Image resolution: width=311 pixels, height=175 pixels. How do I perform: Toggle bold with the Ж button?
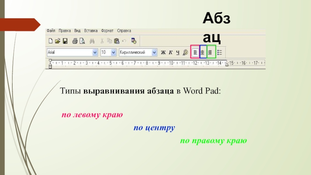pos(163,52)
